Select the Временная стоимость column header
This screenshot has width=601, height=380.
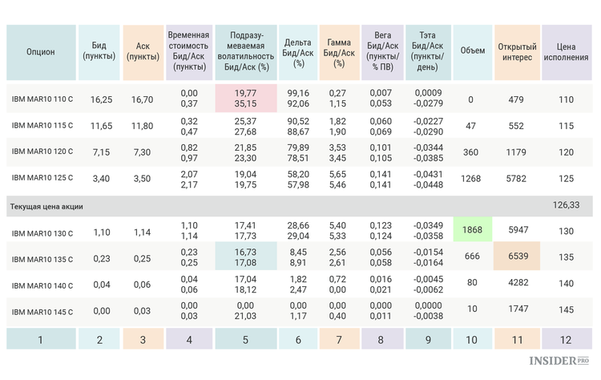pyautogui.click(x=189, y=53)
